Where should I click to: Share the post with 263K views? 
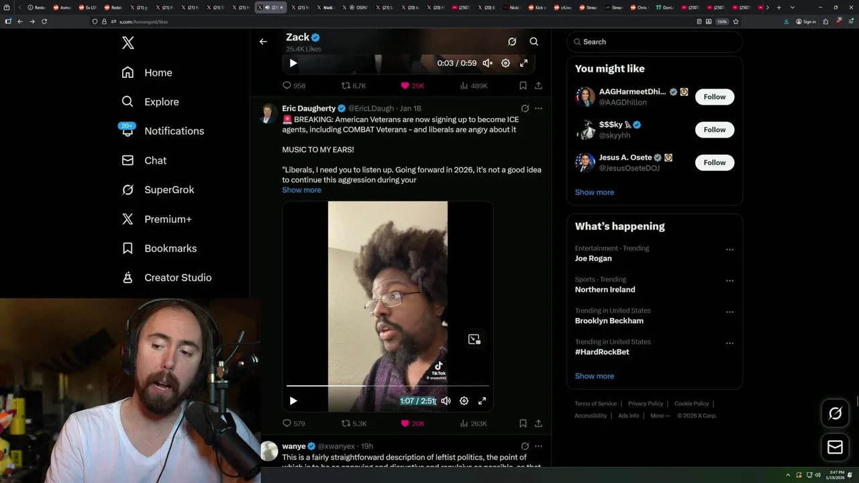(538, 423)
